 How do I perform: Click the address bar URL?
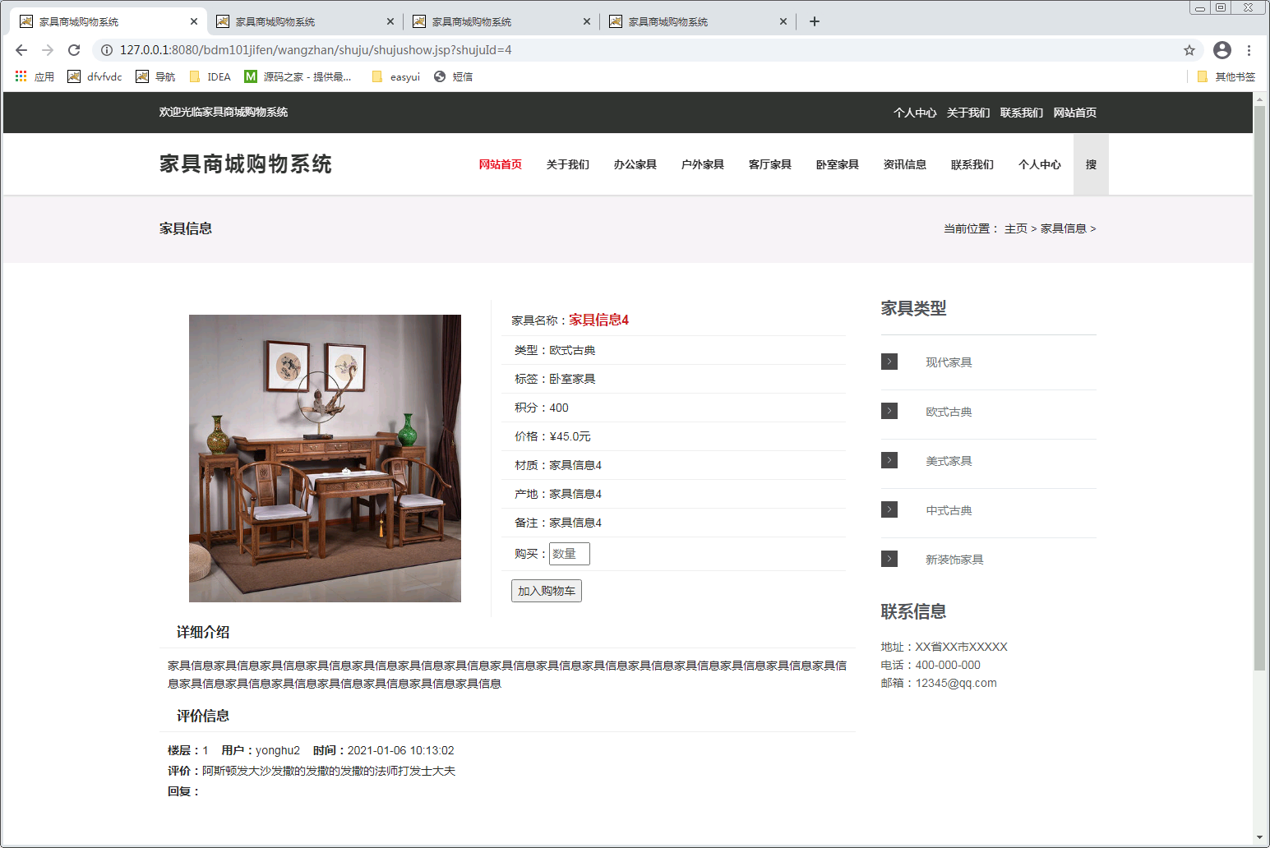click(x=316, y=50)
